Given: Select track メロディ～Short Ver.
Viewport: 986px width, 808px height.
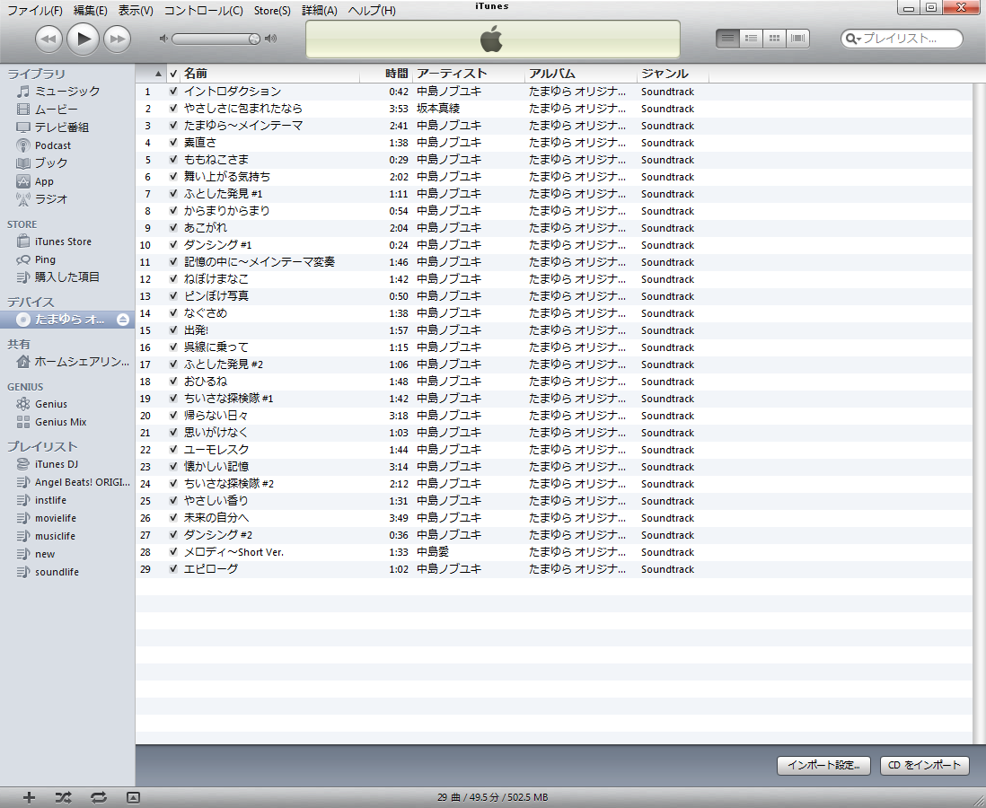Looking at the screenshot, I should click(233, 552).
